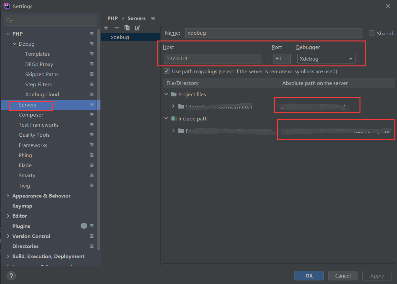Click the Apply button
Viewport: 397px width, 284px height.
pos(377,276)
